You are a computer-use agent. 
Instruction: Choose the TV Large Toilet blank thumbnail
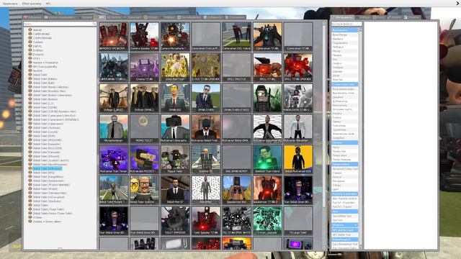tap(298, 220)
